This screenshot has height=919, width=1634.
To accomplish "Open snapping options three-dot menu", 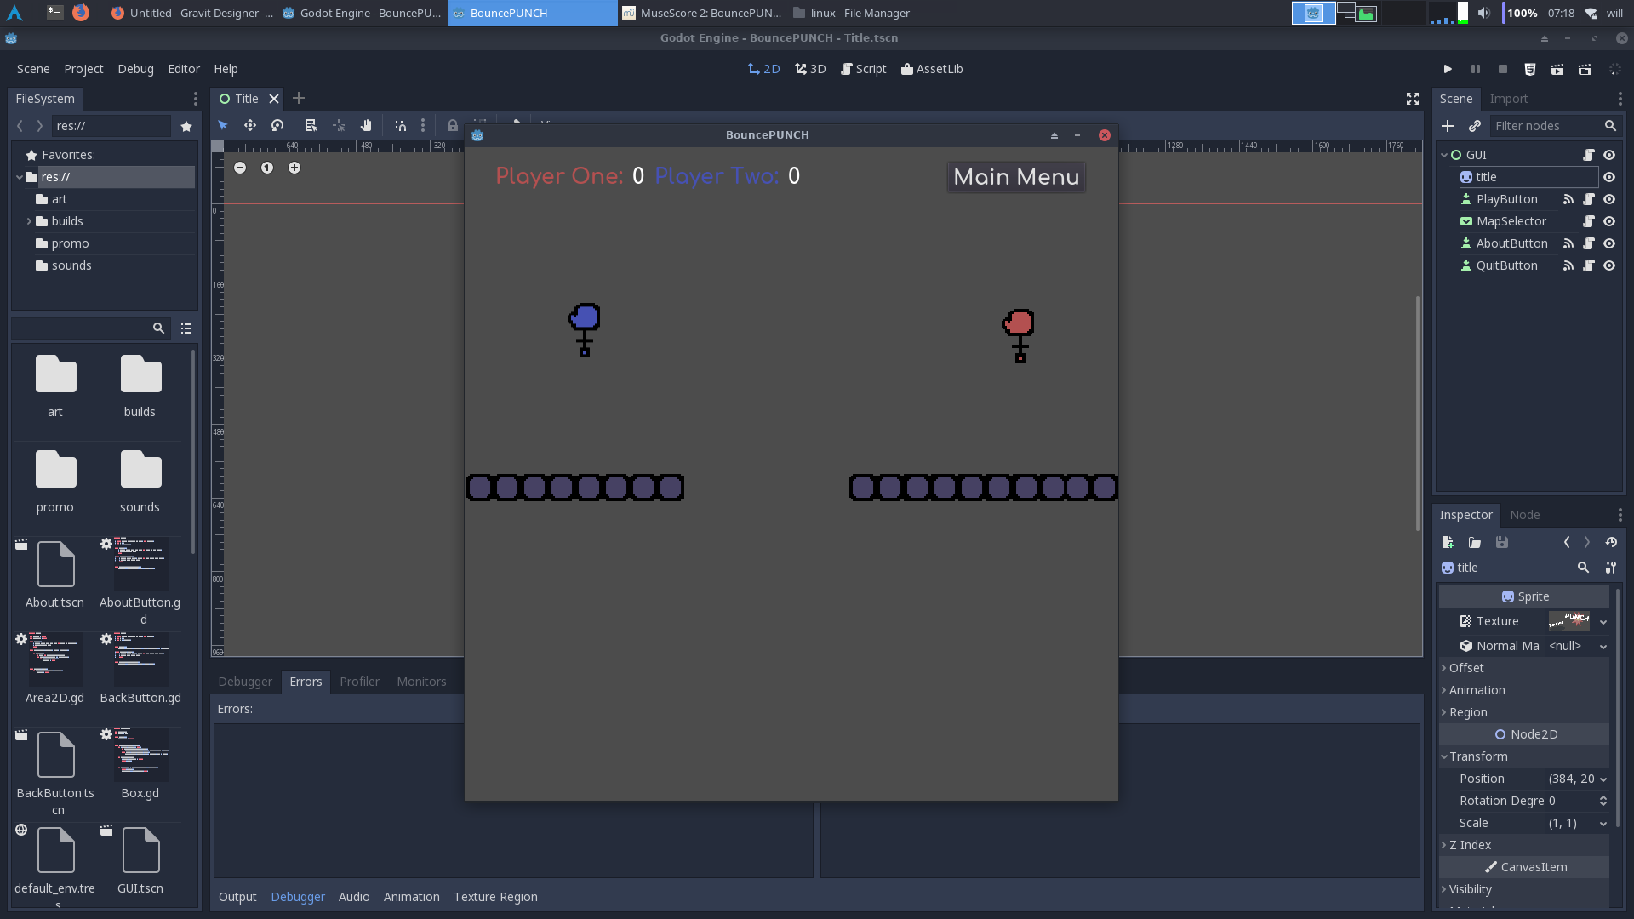I will point(423,125).
